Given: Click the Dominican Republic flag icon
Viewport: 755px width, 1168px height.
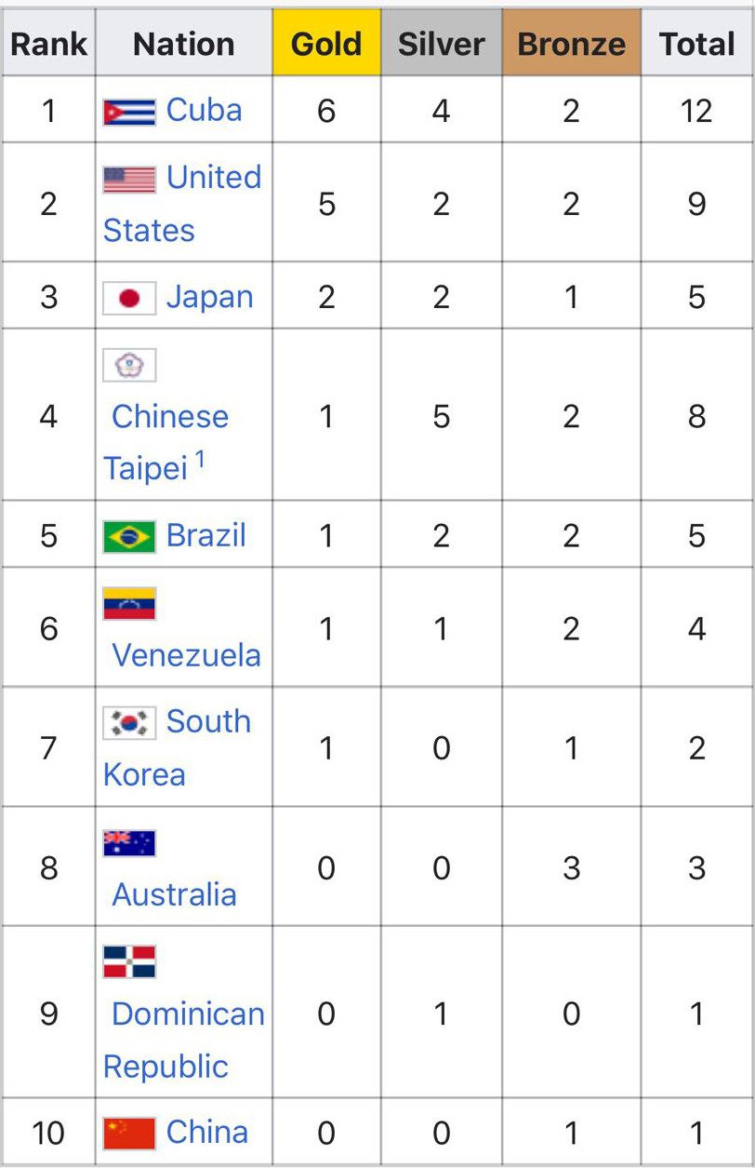Looking at the screenshot, I should [x=129, y=961].
